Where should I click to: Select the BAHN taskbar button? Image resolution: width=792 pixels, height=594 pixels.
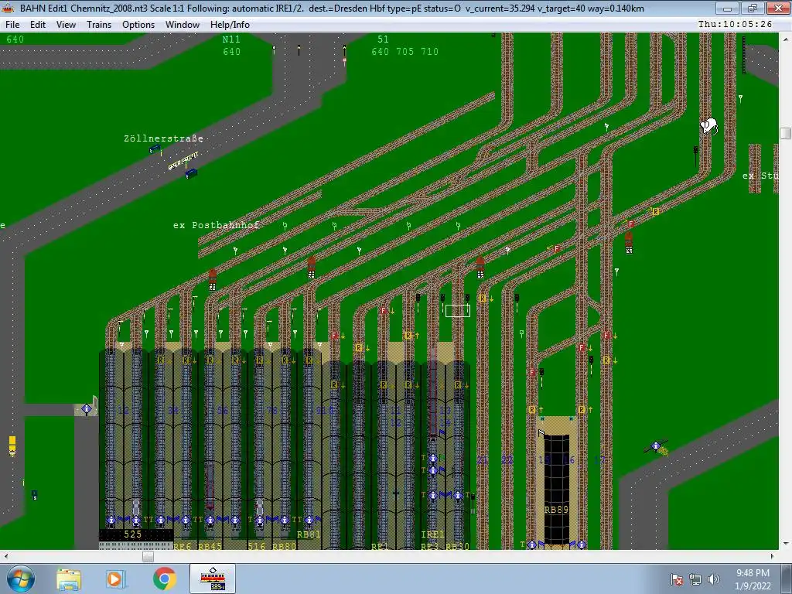[213, 579]
